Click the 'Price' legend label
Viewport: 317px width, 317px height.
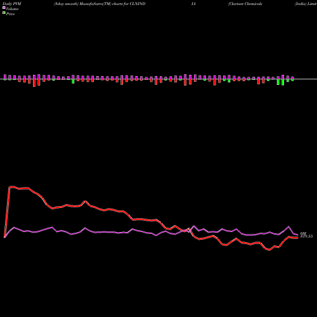[x=10, y=14]
